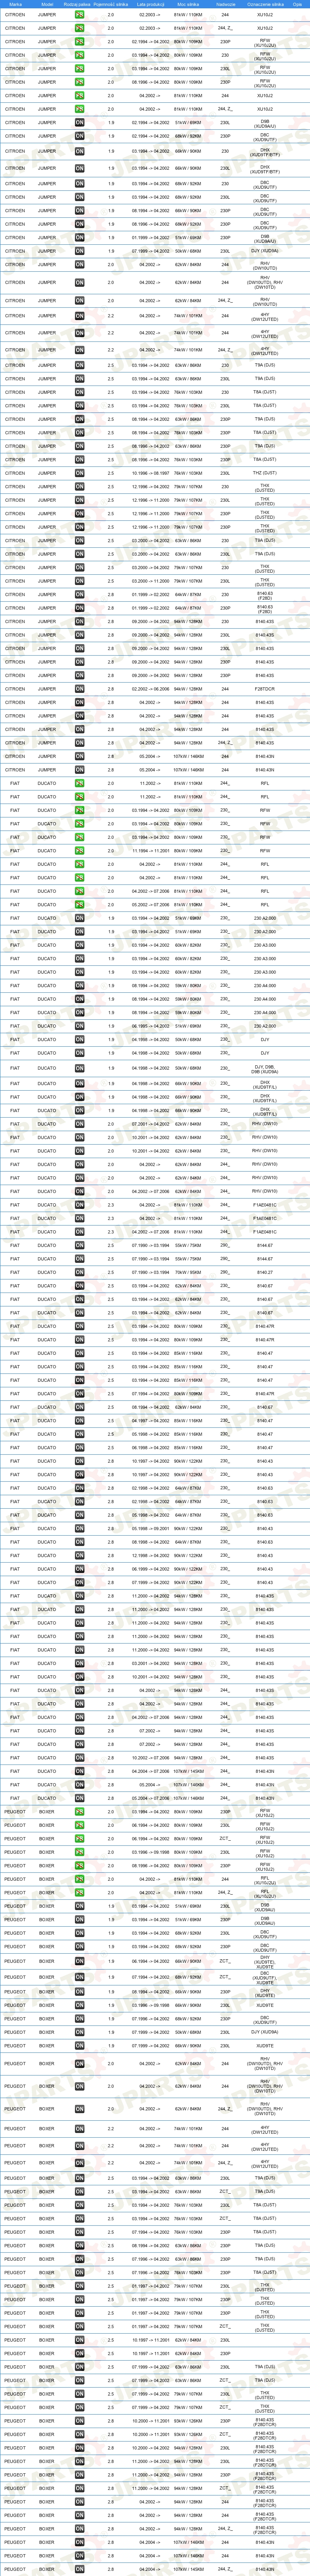Select the F28TDCR engine code cell
The image size is (310, 2576).
(265, 689)
